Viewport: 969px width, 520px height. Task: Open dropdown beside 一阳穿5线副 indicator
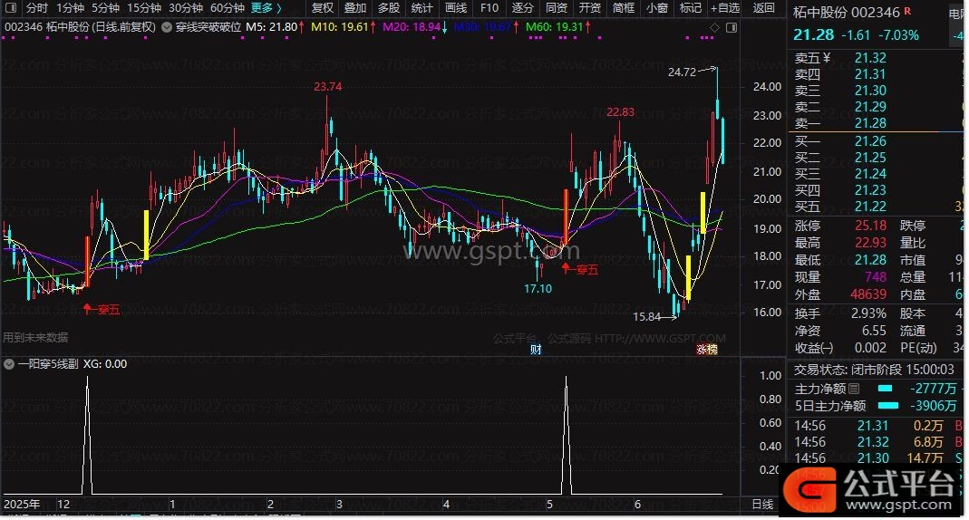click(x=9, y=364)
